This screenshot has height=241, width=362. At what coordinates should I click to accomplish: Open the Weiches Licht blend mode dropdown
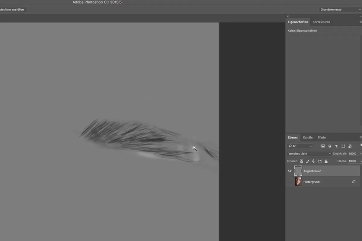[x=309, y=154]
